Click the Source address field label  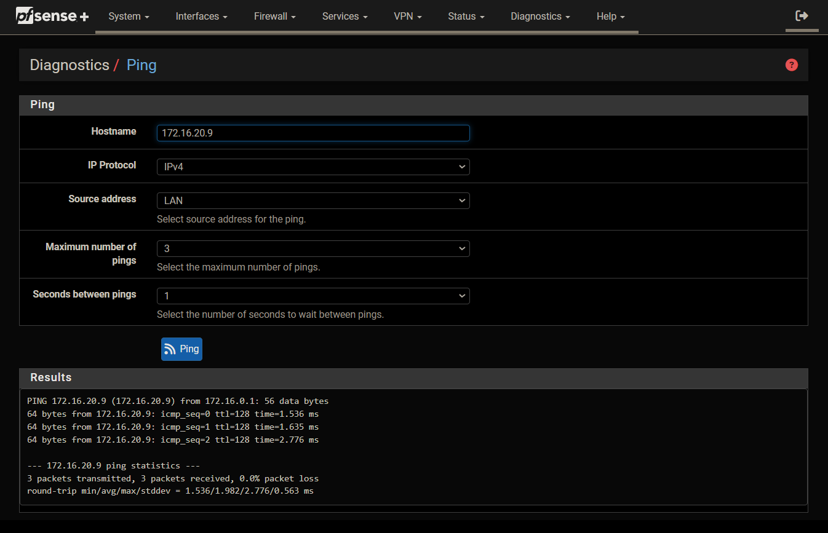tap(102, 199)
